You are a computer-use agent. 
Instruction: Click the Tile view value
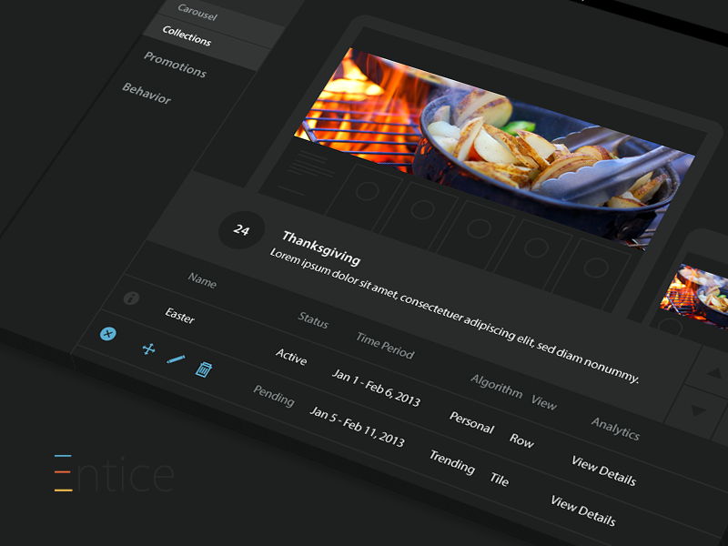coord(500,479)
